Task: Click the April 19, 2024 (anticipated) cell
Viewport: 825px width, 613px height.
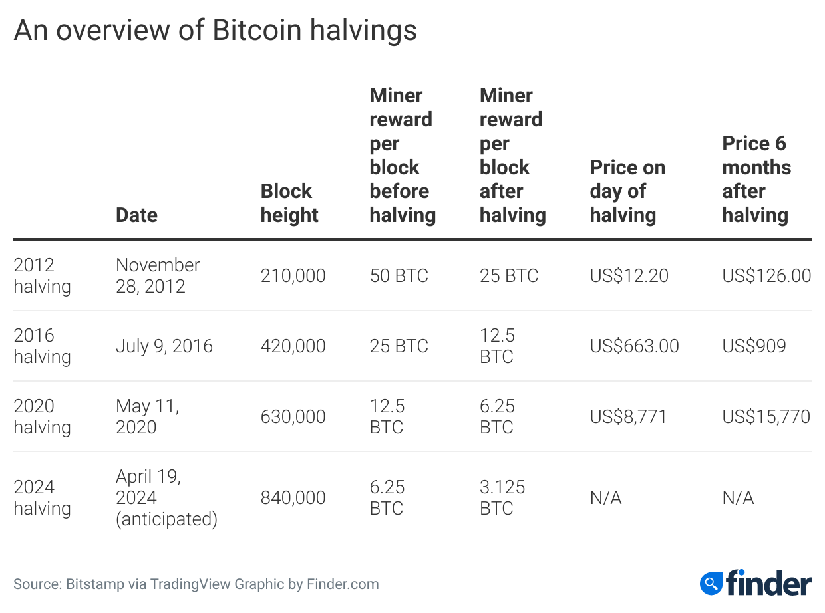Action: click(167, 497)
